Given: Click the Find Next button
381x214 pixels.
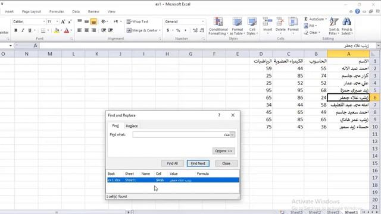Looking at the screenshot, I should point(198,163).
